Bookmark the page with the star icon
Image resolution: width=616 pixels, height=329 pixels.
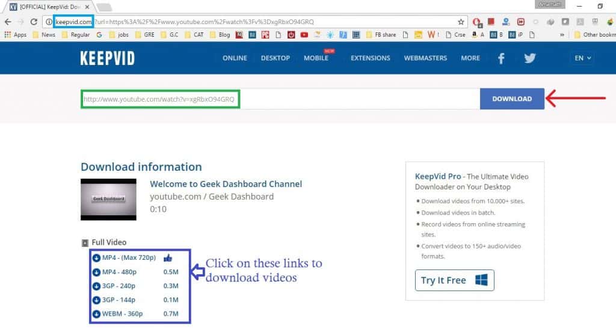click(x=461, y=22)
